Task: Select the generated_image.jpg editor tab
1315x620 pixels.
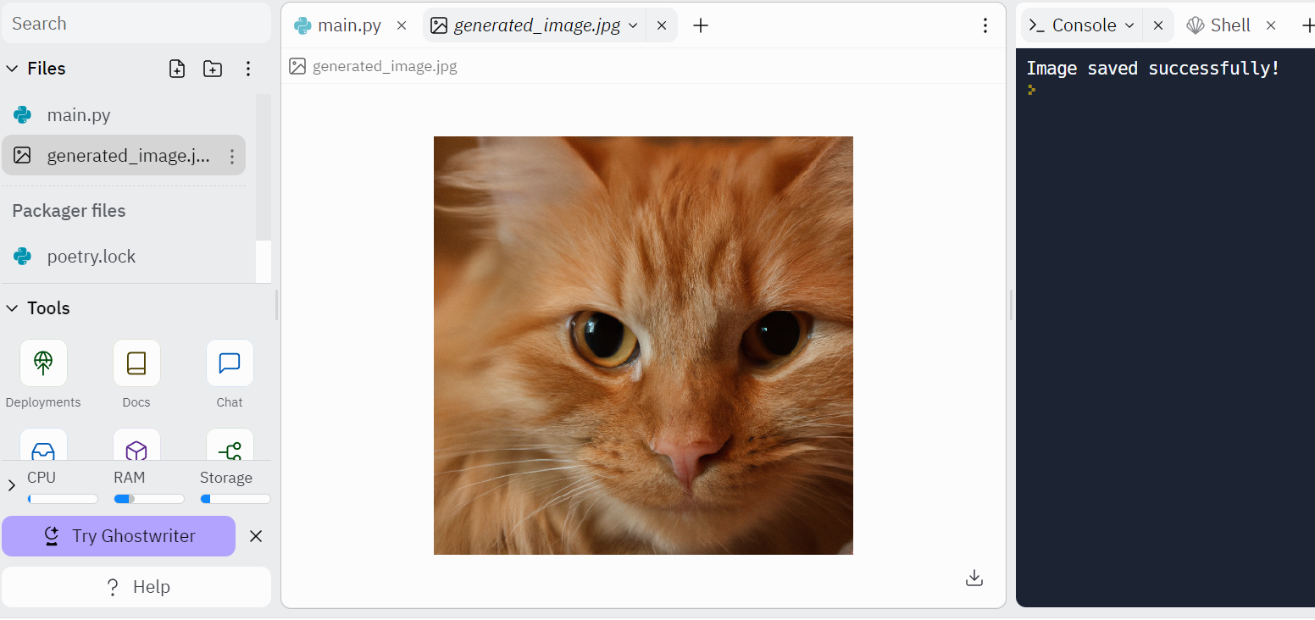Action: coord(536,25)
